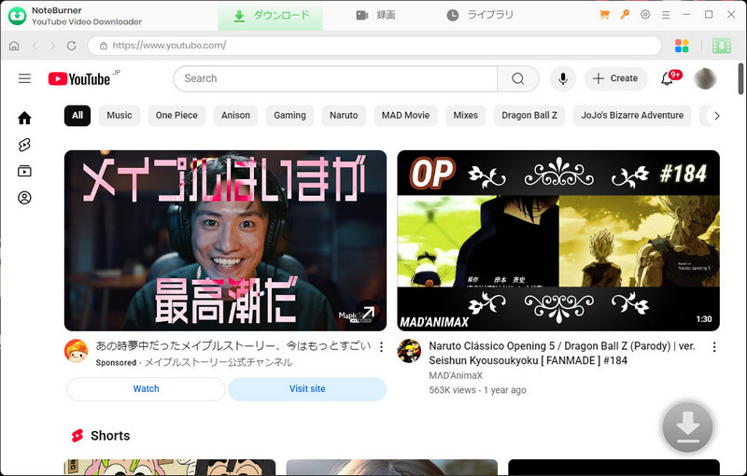
Task: Open the Naruto Clássico Opening 5 title
Action: click(562, 353)
